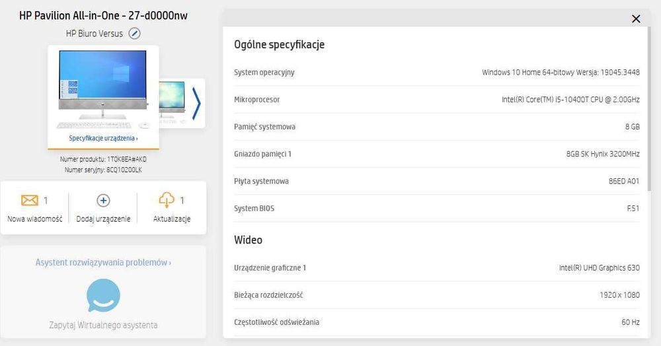The width and height of the screenshot is (661, 346).
Task: Click the System operacyjny label
Action: pyautogui.click(x=264, y=73)
